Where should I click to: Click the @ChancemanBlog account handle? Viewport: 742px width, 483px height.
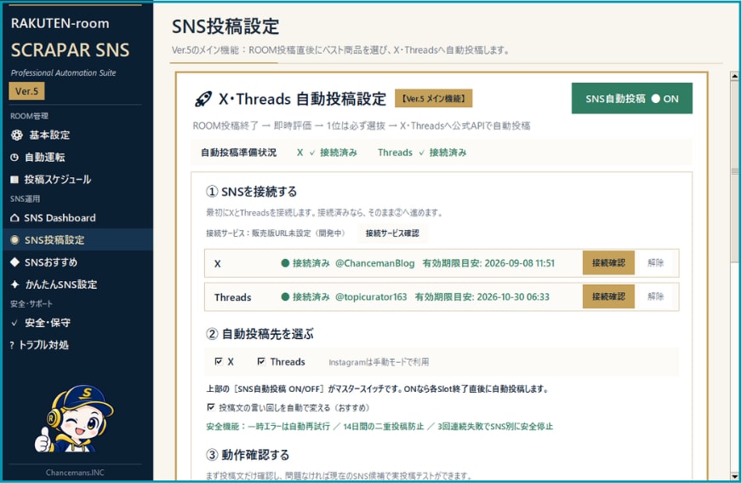pos(374,263)
